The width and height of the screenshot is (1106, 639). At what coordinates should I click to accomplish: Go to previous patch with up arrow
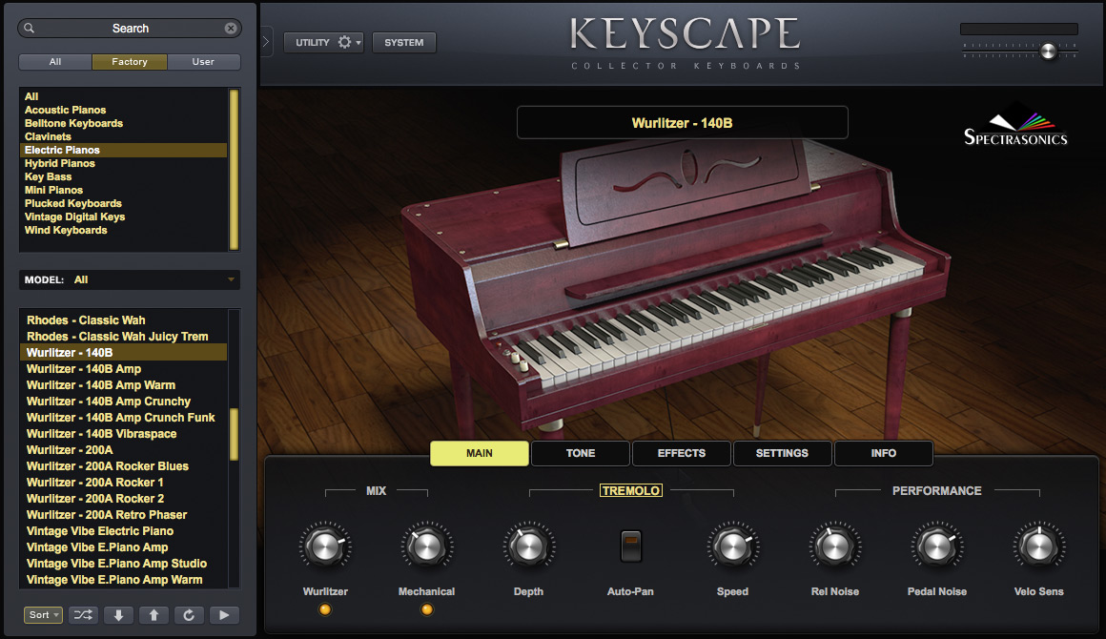click(x=154, y=615)
